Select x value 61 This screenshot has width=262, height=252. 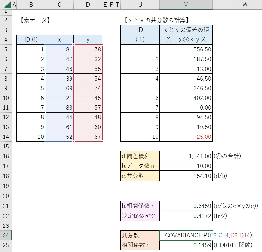(x=60, y=127)
